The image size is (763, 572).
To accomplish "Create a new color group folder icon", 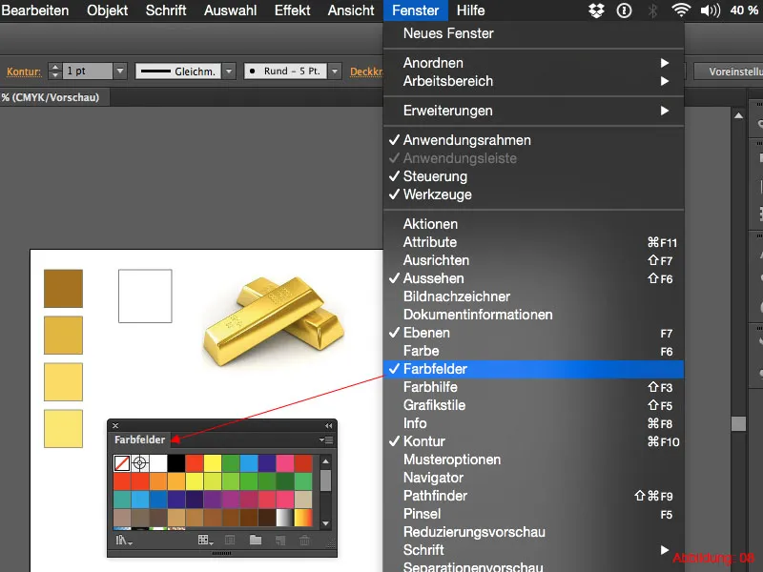I will [256, 540].
